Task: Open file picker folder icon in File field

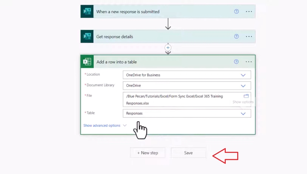Action: [246, 96]
